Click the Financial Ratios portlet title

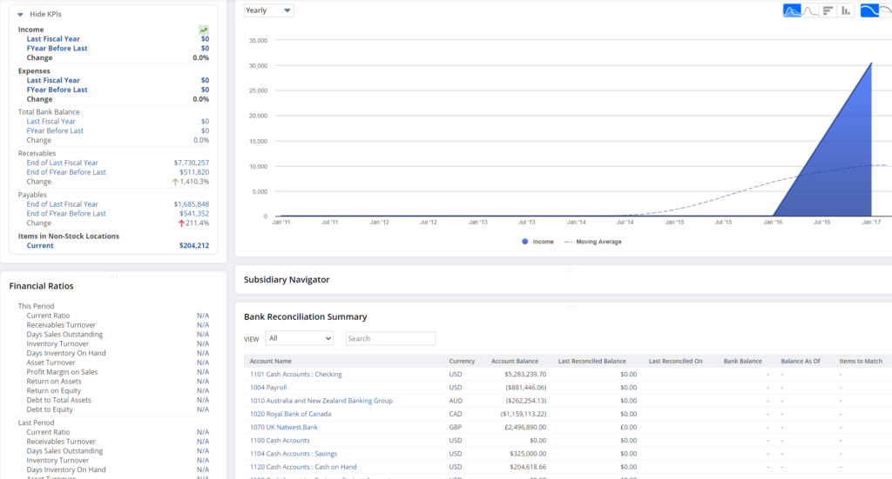(41, 286)
